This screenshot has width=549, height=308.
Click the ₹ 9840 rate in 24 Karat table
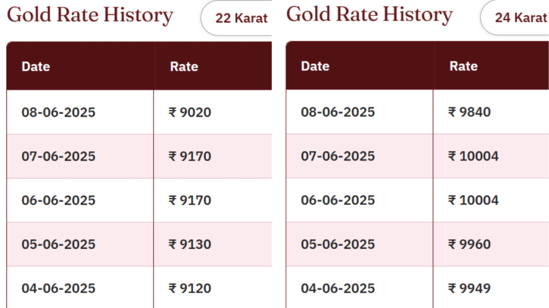point(469,112)
